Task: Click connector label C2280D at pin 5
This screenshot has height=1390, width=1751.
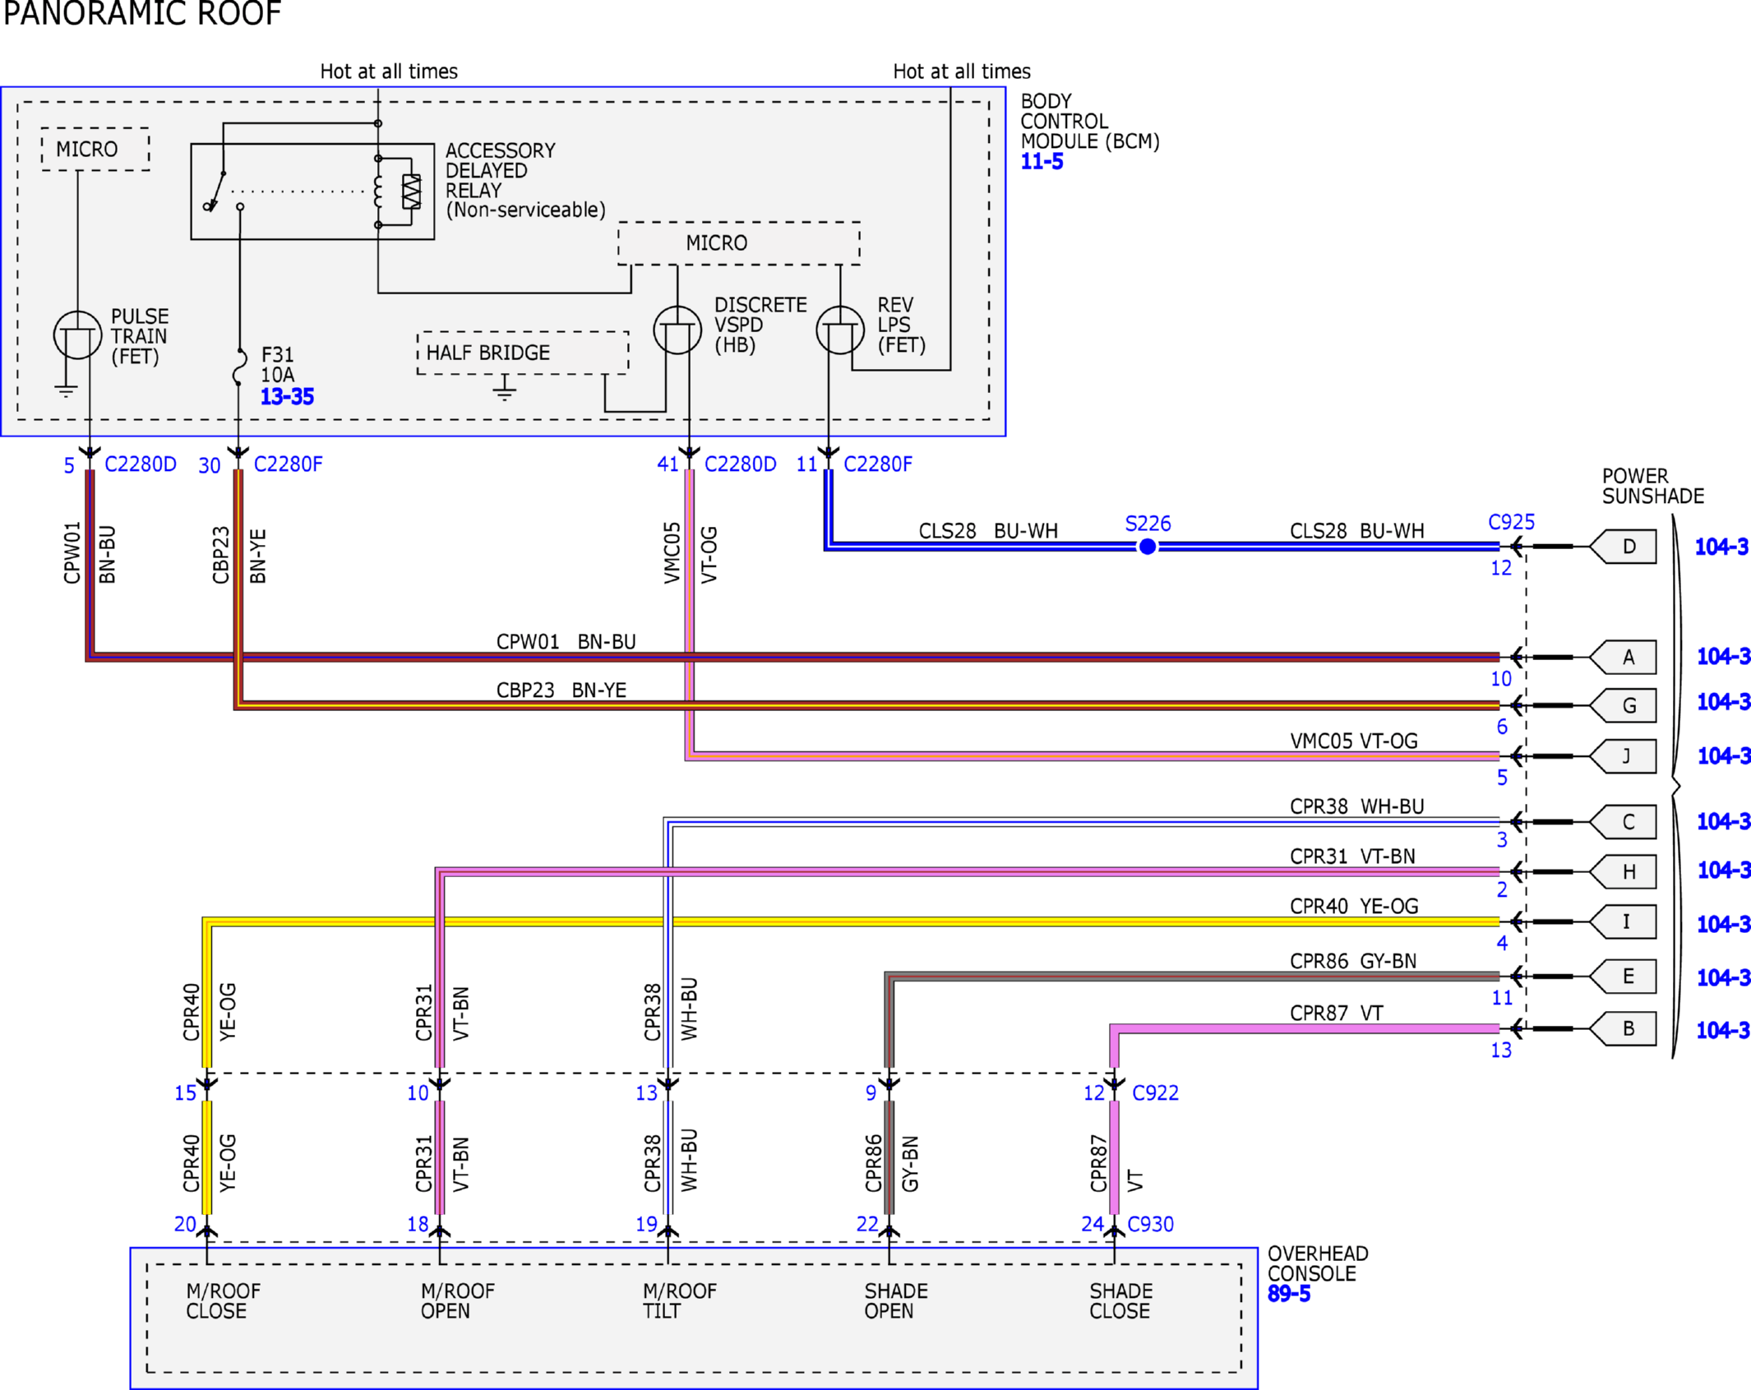Action: click(141, 464)
